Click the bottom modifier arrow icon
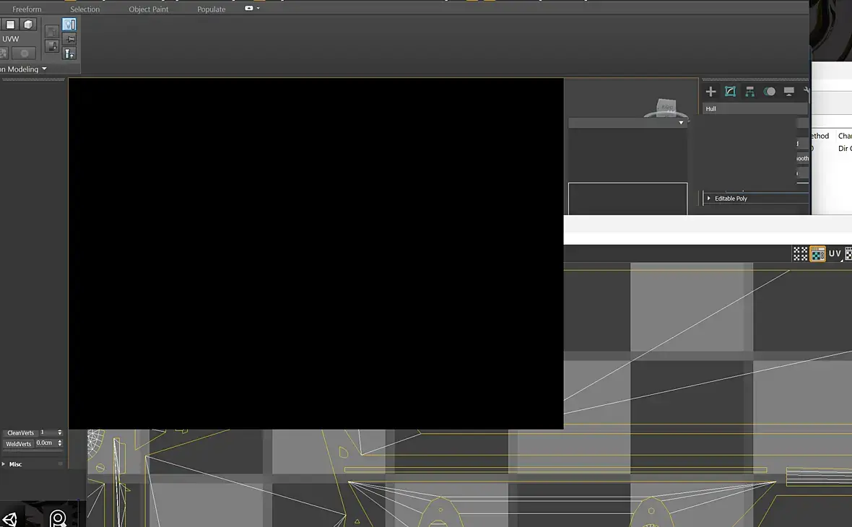The height and width of the screenshot is (527, 852). (x=69, y=53)
